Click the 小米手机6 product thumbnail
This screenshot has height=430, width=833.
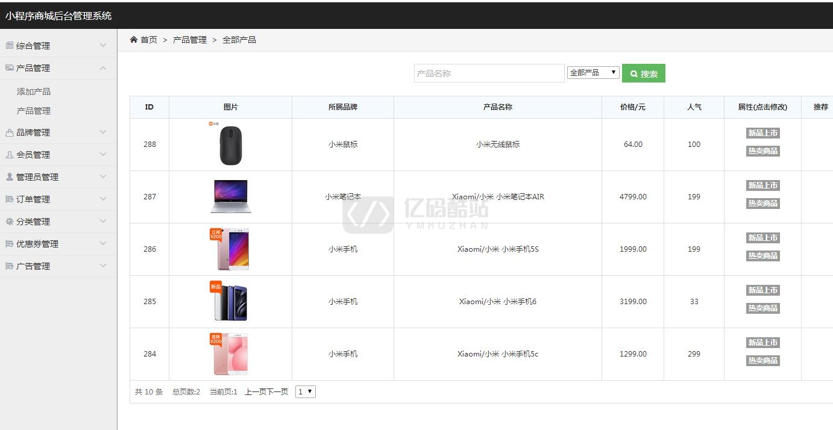(230, 302)
